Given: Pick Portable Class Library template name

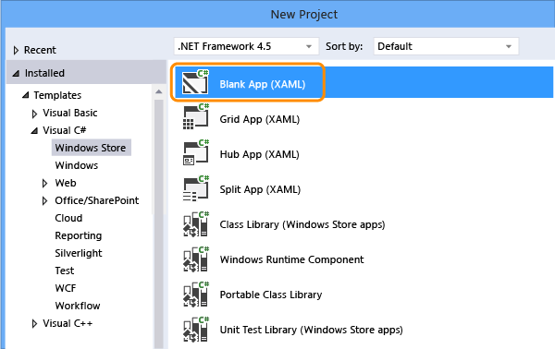Looking at the screenshot, I should point(271,295).
